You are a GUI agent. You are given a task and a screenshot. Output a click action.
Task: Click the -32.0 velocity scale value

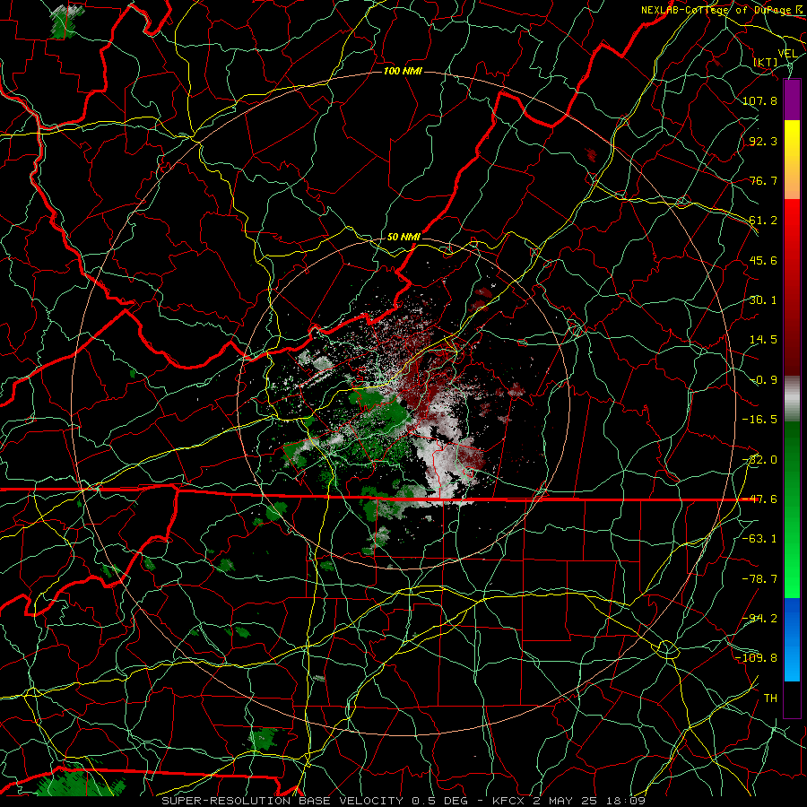pyautogui.click(x=759, y=460)
